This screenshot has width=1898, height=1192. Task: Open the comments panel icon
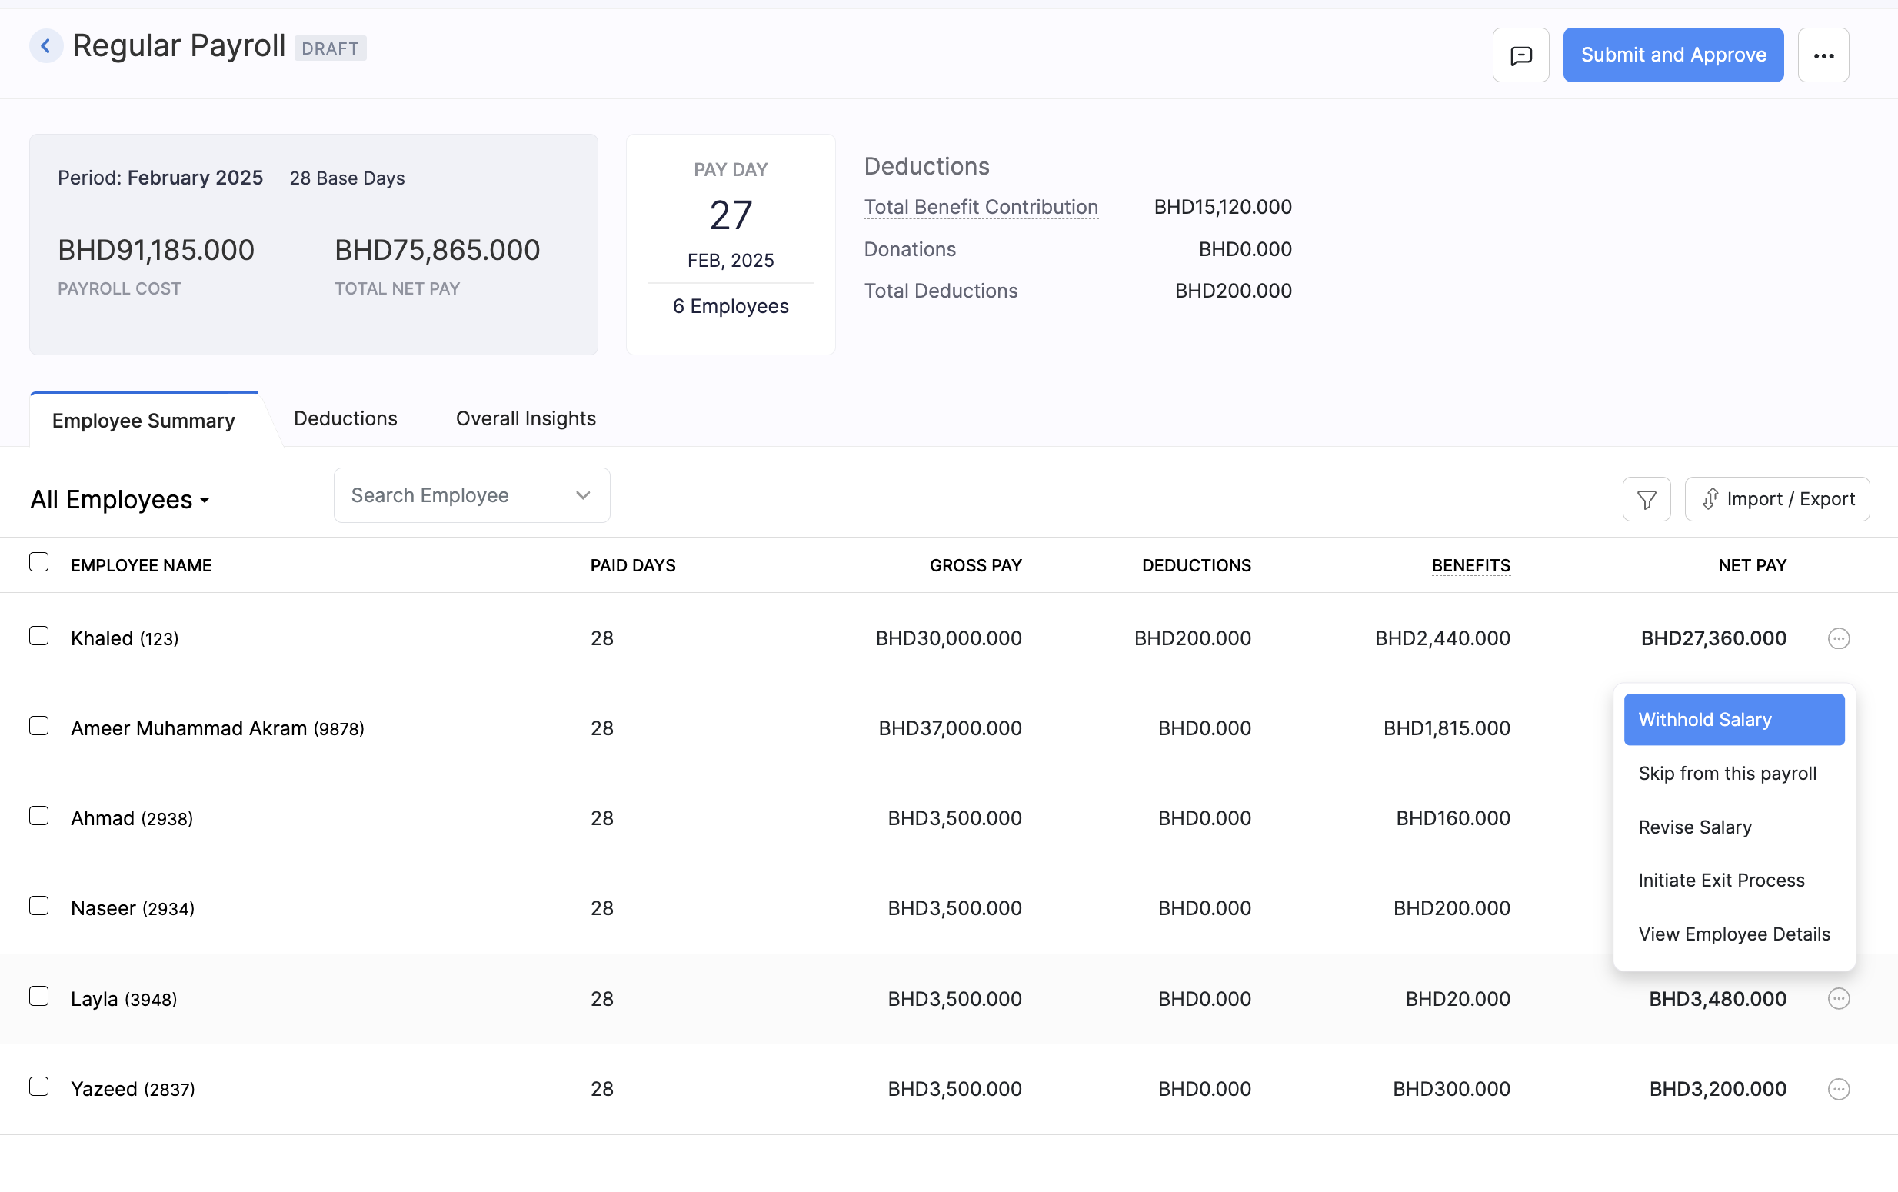coord(1520,55)
